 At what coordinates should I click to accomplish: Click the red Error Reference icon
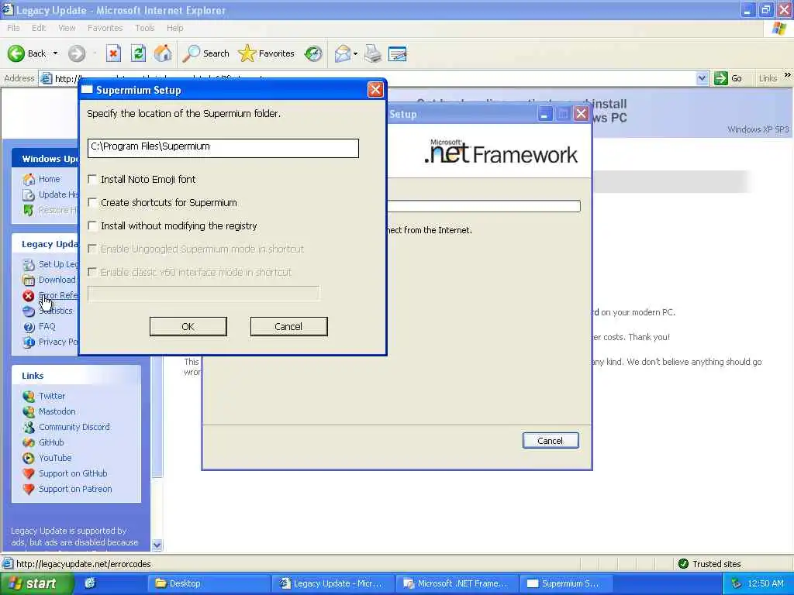pyautogui.click(x=29, y=295)
